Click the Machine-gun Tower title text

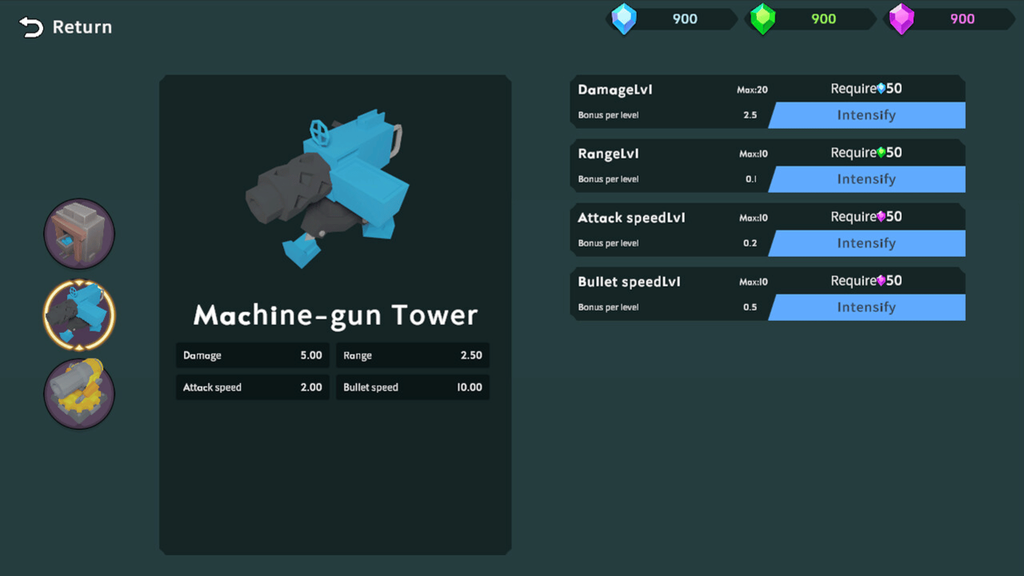[x=335, y=315]
